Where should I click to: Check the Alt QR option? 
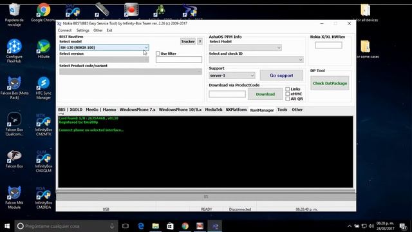(288, 99)
